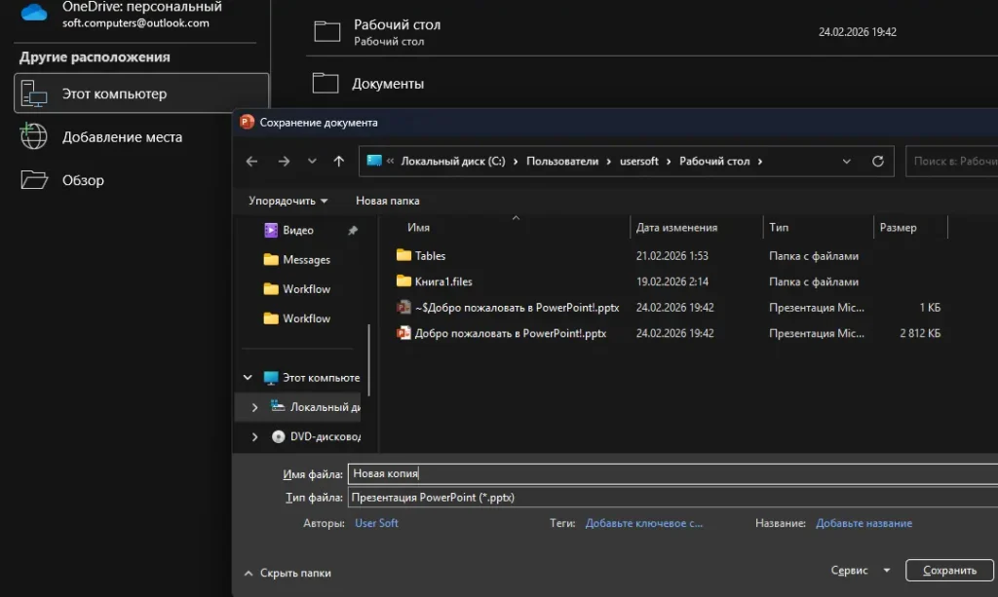Click the Имя файла input field

coord(672,474)
